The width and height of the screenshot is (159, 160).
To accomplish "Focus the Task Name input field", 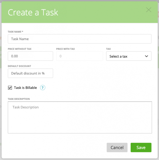I will [x=79, y=39].
